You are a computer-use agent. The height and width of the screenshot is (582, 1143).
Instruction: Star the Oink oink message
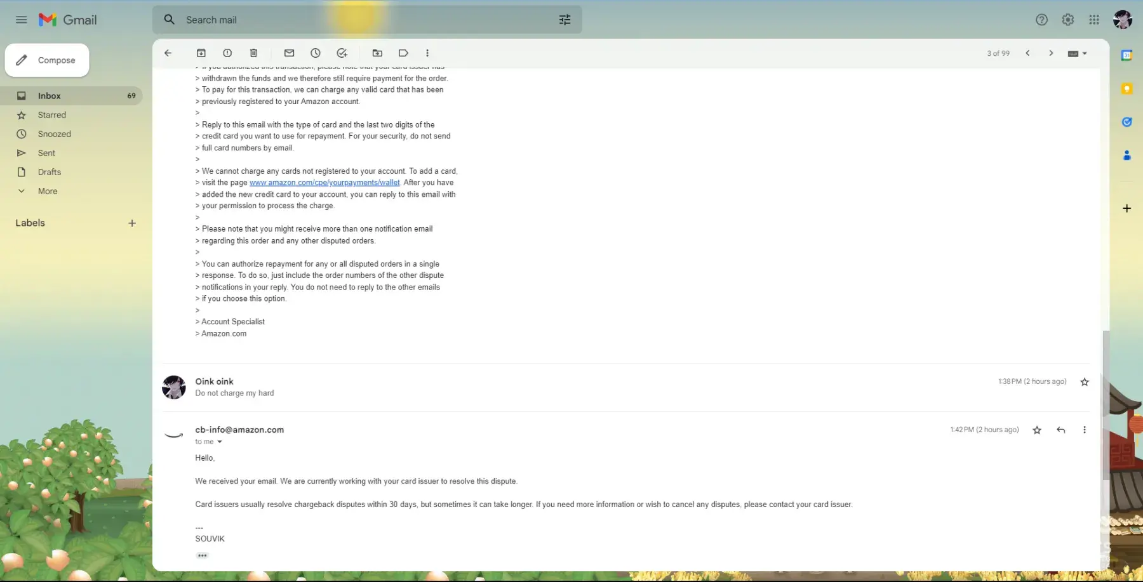[x=1085, y=382]
